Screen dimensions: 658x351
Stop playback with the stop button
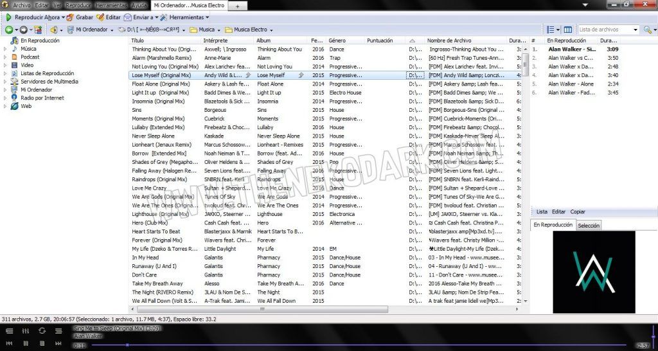(x=42, y=344)
